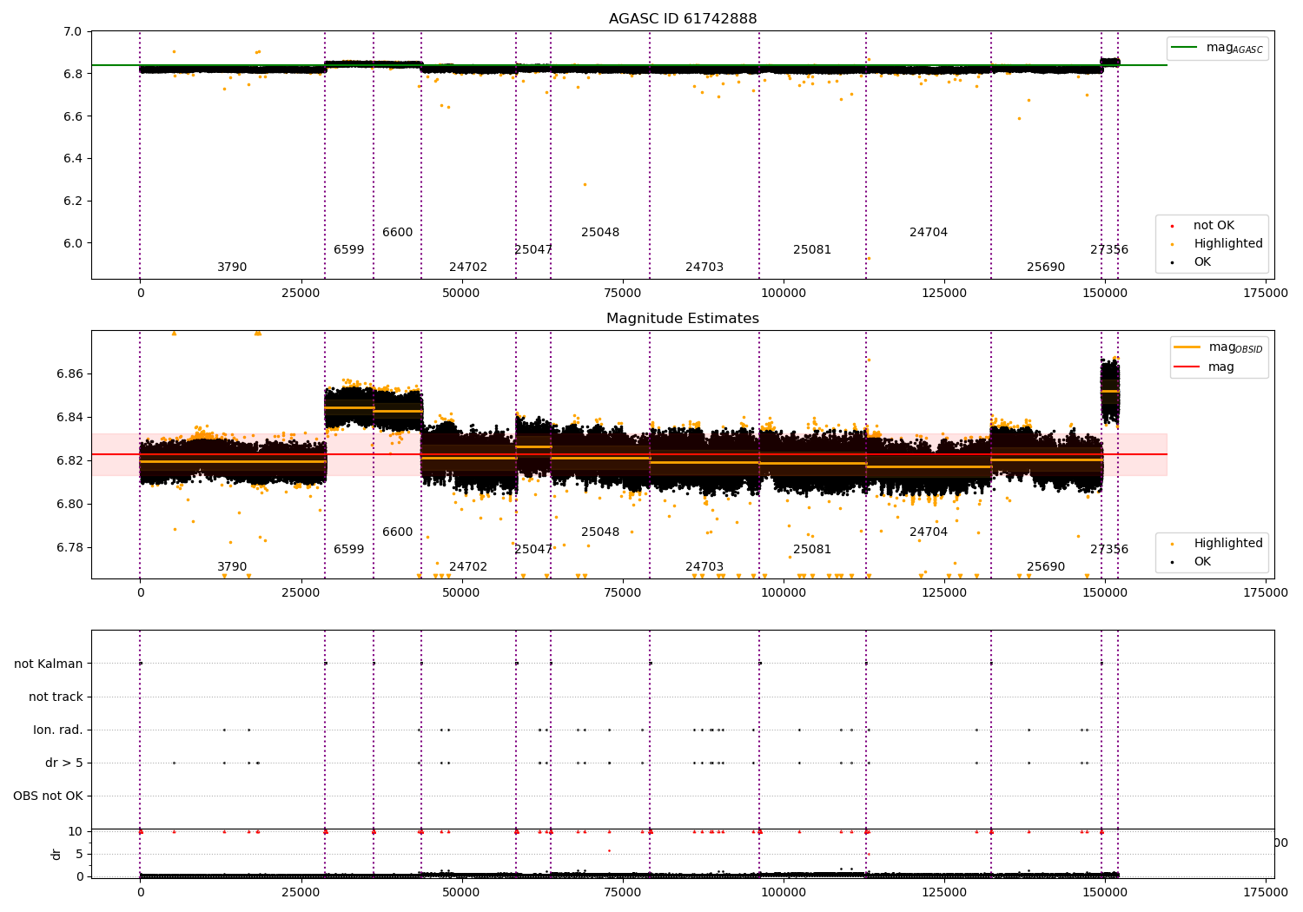
Task: Click OBSID 3790 label in AGASC ID plot
Action: [232, 268]
